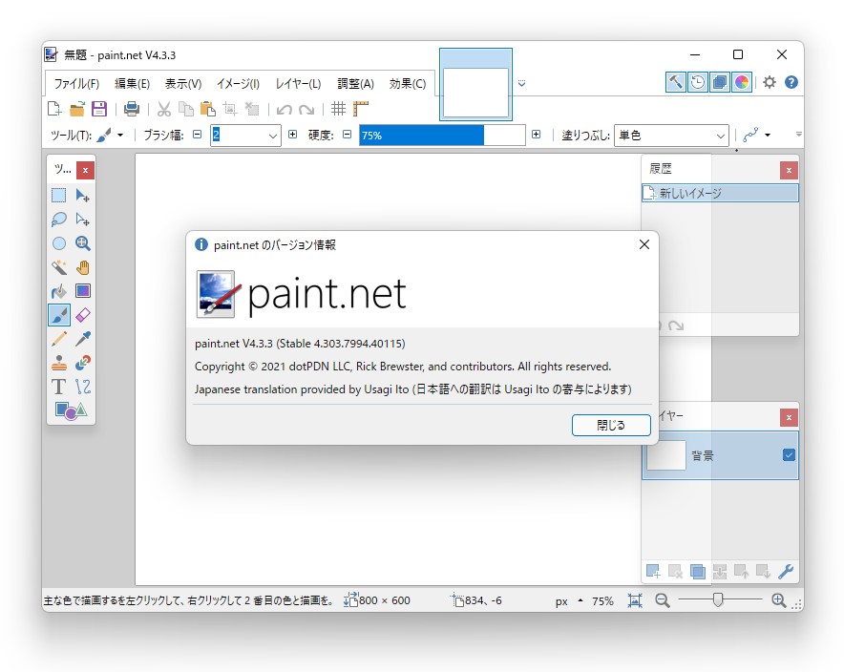Toggle the Colors panel icon

pos(741,82)
